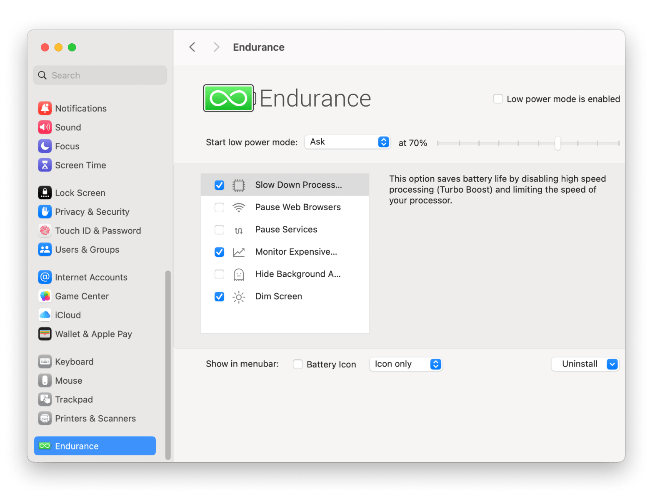650x501 pixels.
Task: Open Printers & Scanners settings pane
Action: (95, 419)
